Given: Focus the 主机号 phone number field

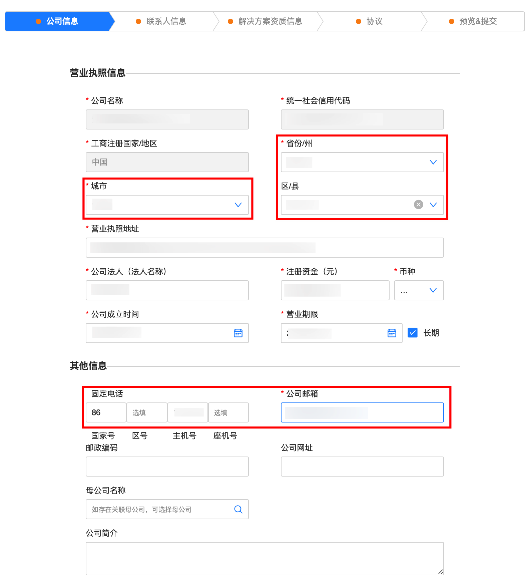Looking at the screenshot, I should point(188,412).
